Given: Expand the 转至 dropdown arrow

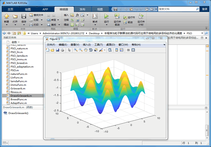Looking at the screenshot, I should click(x=58, y=20).
